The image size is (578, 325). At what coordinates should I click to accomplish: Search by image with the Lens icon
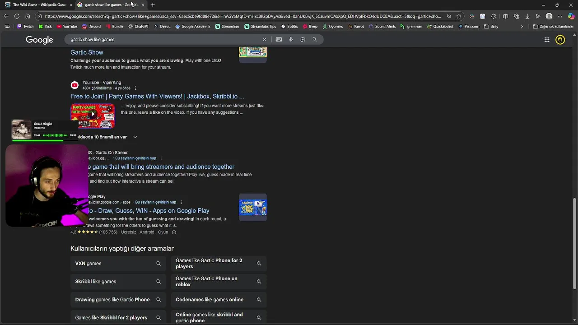[303, 39]
